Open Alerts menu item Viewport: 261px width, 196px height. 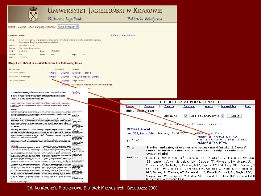click(x=208, y=106)
